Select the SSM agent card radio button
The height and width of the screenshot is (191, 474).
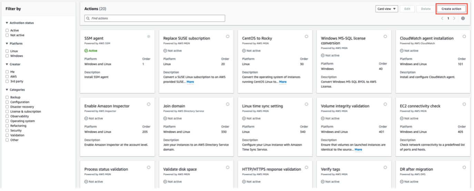(149, 36)
